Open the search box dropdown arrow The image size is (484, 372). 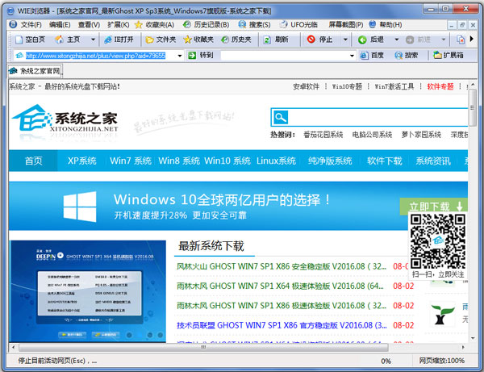(352, 56)
